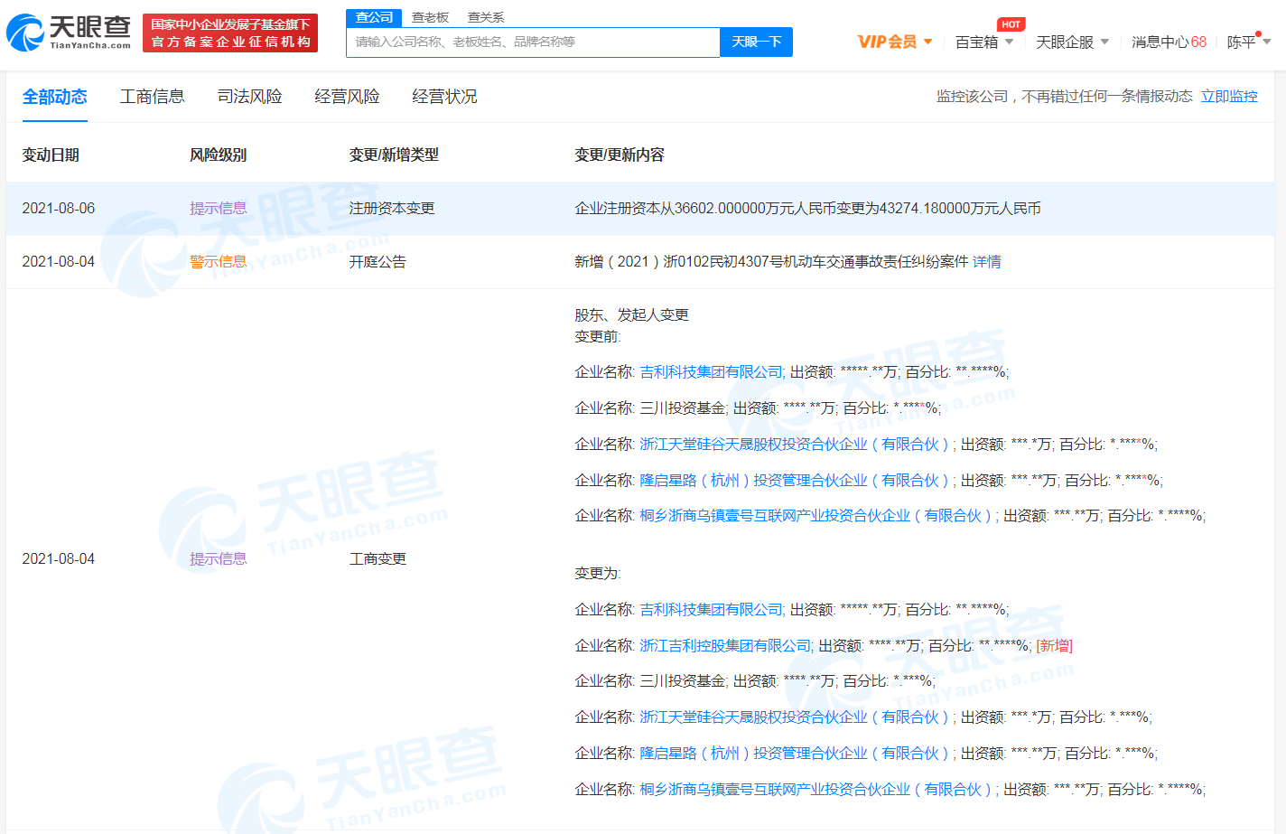
Task: Open the 天眼企服 dropdown
Action: point(1071,42)
